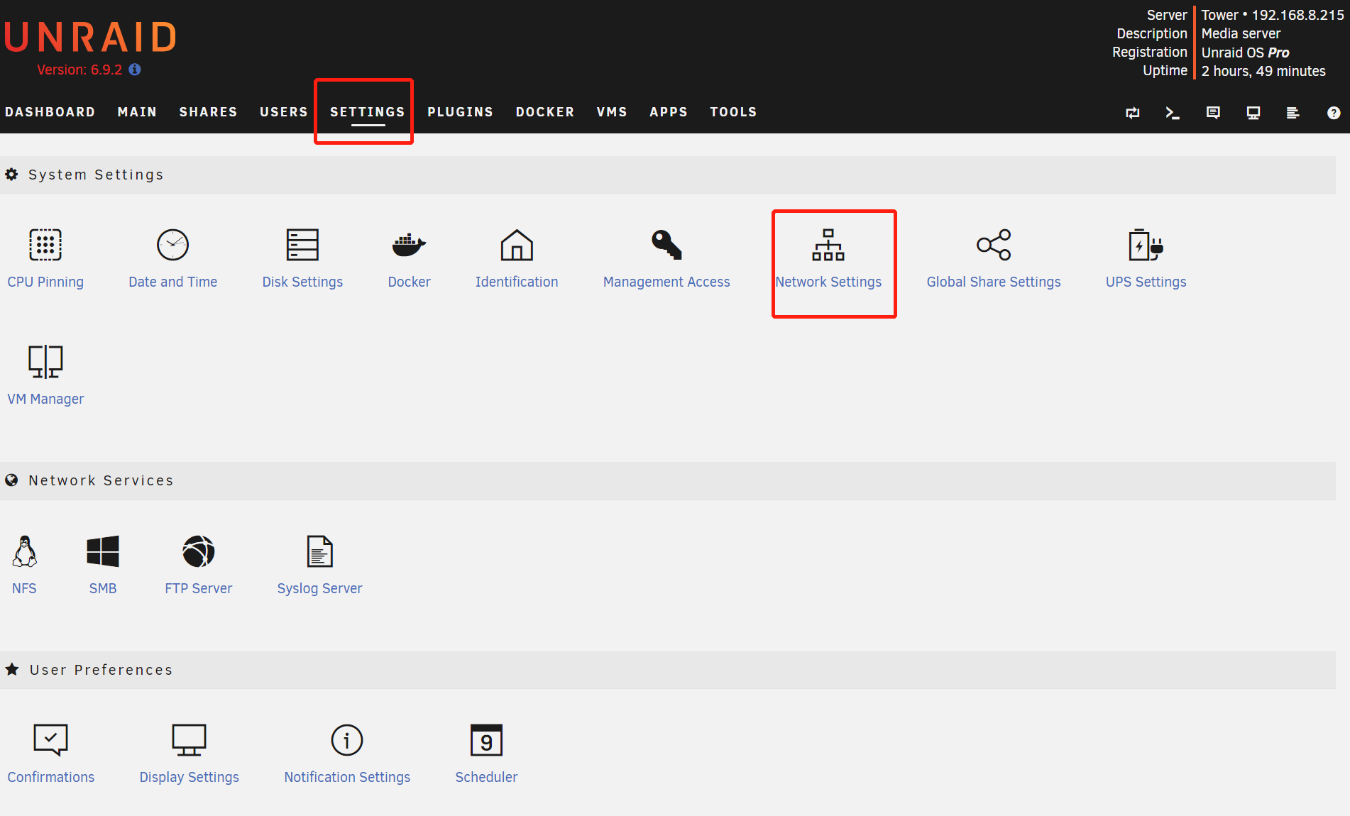The image size is (1350, 816).
Task: Switch to the Plugins tab
Action: (x=460, y=112)
